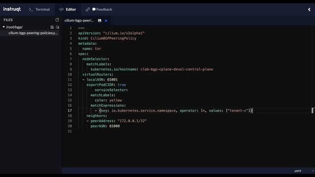Click peerASN value 65000

click(114, 126)
